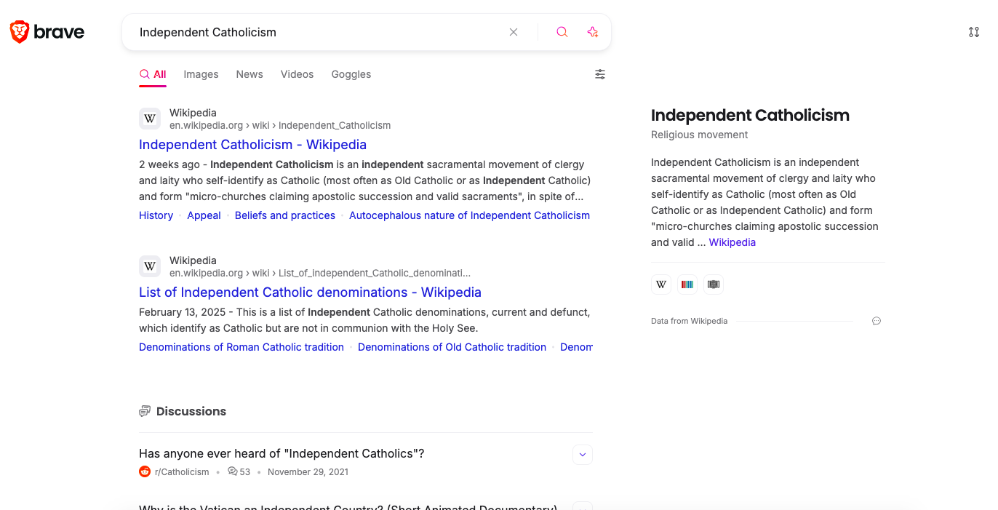The image size is (998, 510).
Task: Open the News tab
Action: [249, 74]
